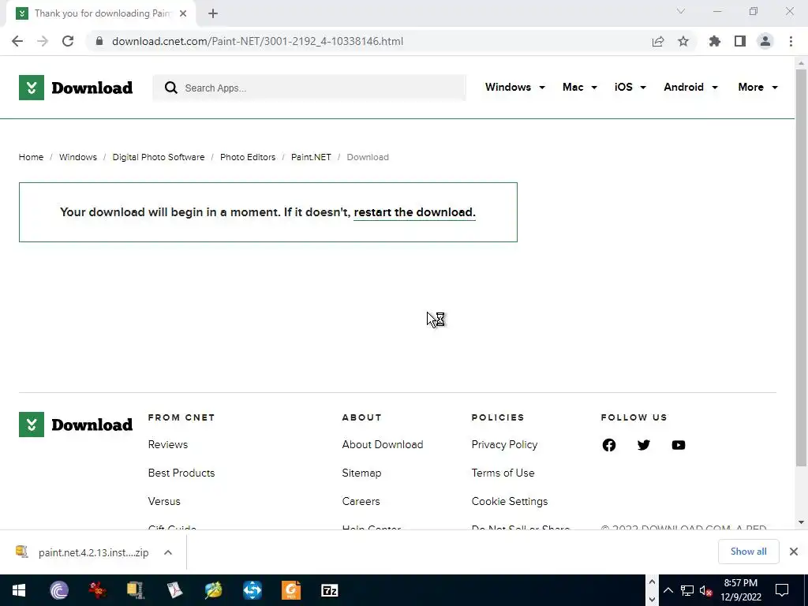Open Best Products footer link
808x606 pixels.
click(181, 473)
